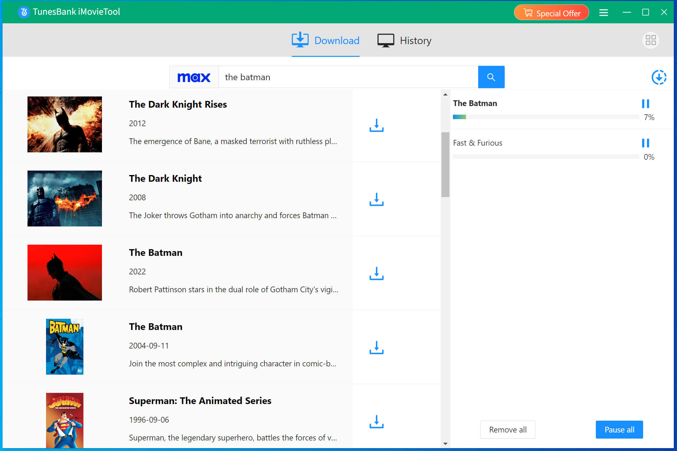This screenshot has width=677, height=451.
Task: Open the download queue circular icon
Action: point(659,77)
